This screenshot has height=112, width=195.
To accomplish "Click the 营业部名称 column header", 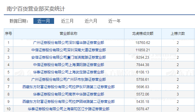I will point(69,34).
